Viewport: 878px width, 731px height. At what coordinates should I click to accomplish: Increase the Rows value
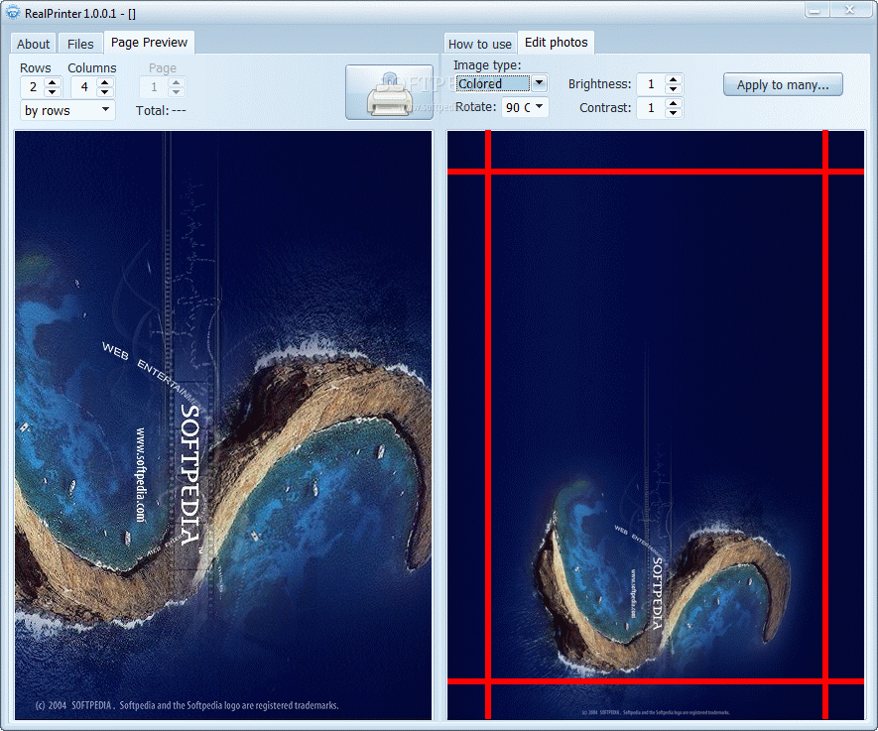pos(53,82)
